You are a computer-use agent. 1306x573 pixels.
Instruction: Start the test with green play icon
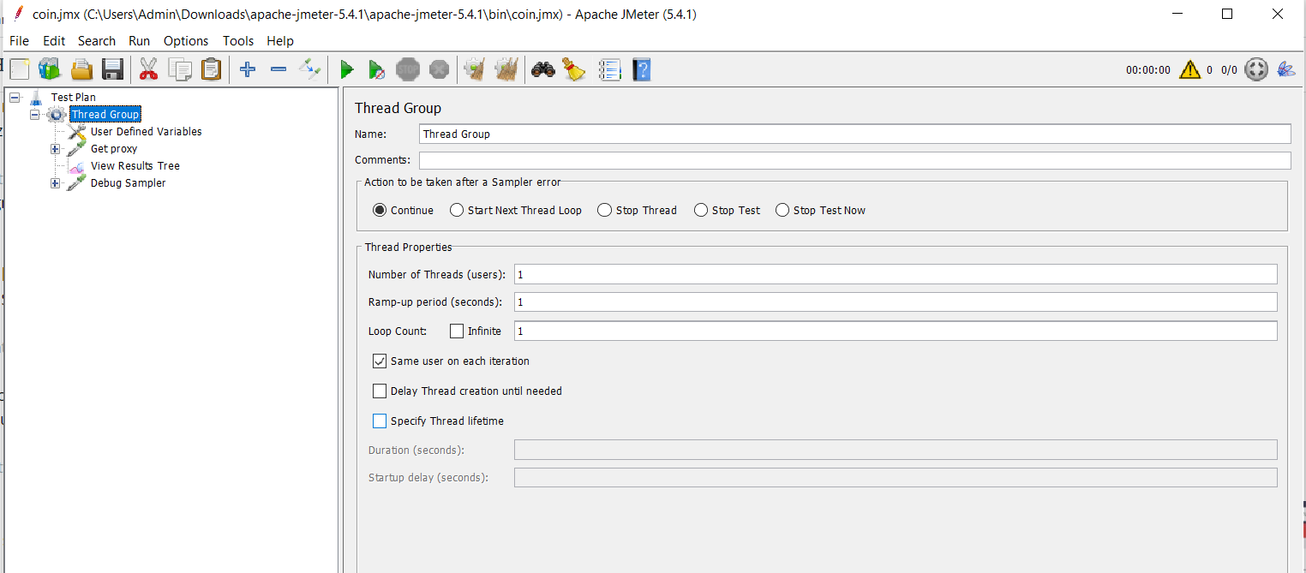[x=346, y=69]
